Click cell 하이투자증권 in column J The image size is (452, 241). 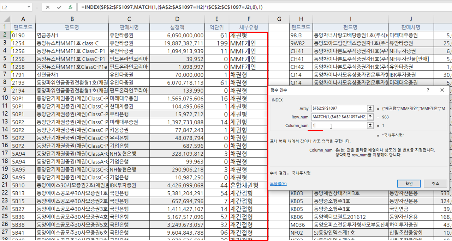coord(411,224)
